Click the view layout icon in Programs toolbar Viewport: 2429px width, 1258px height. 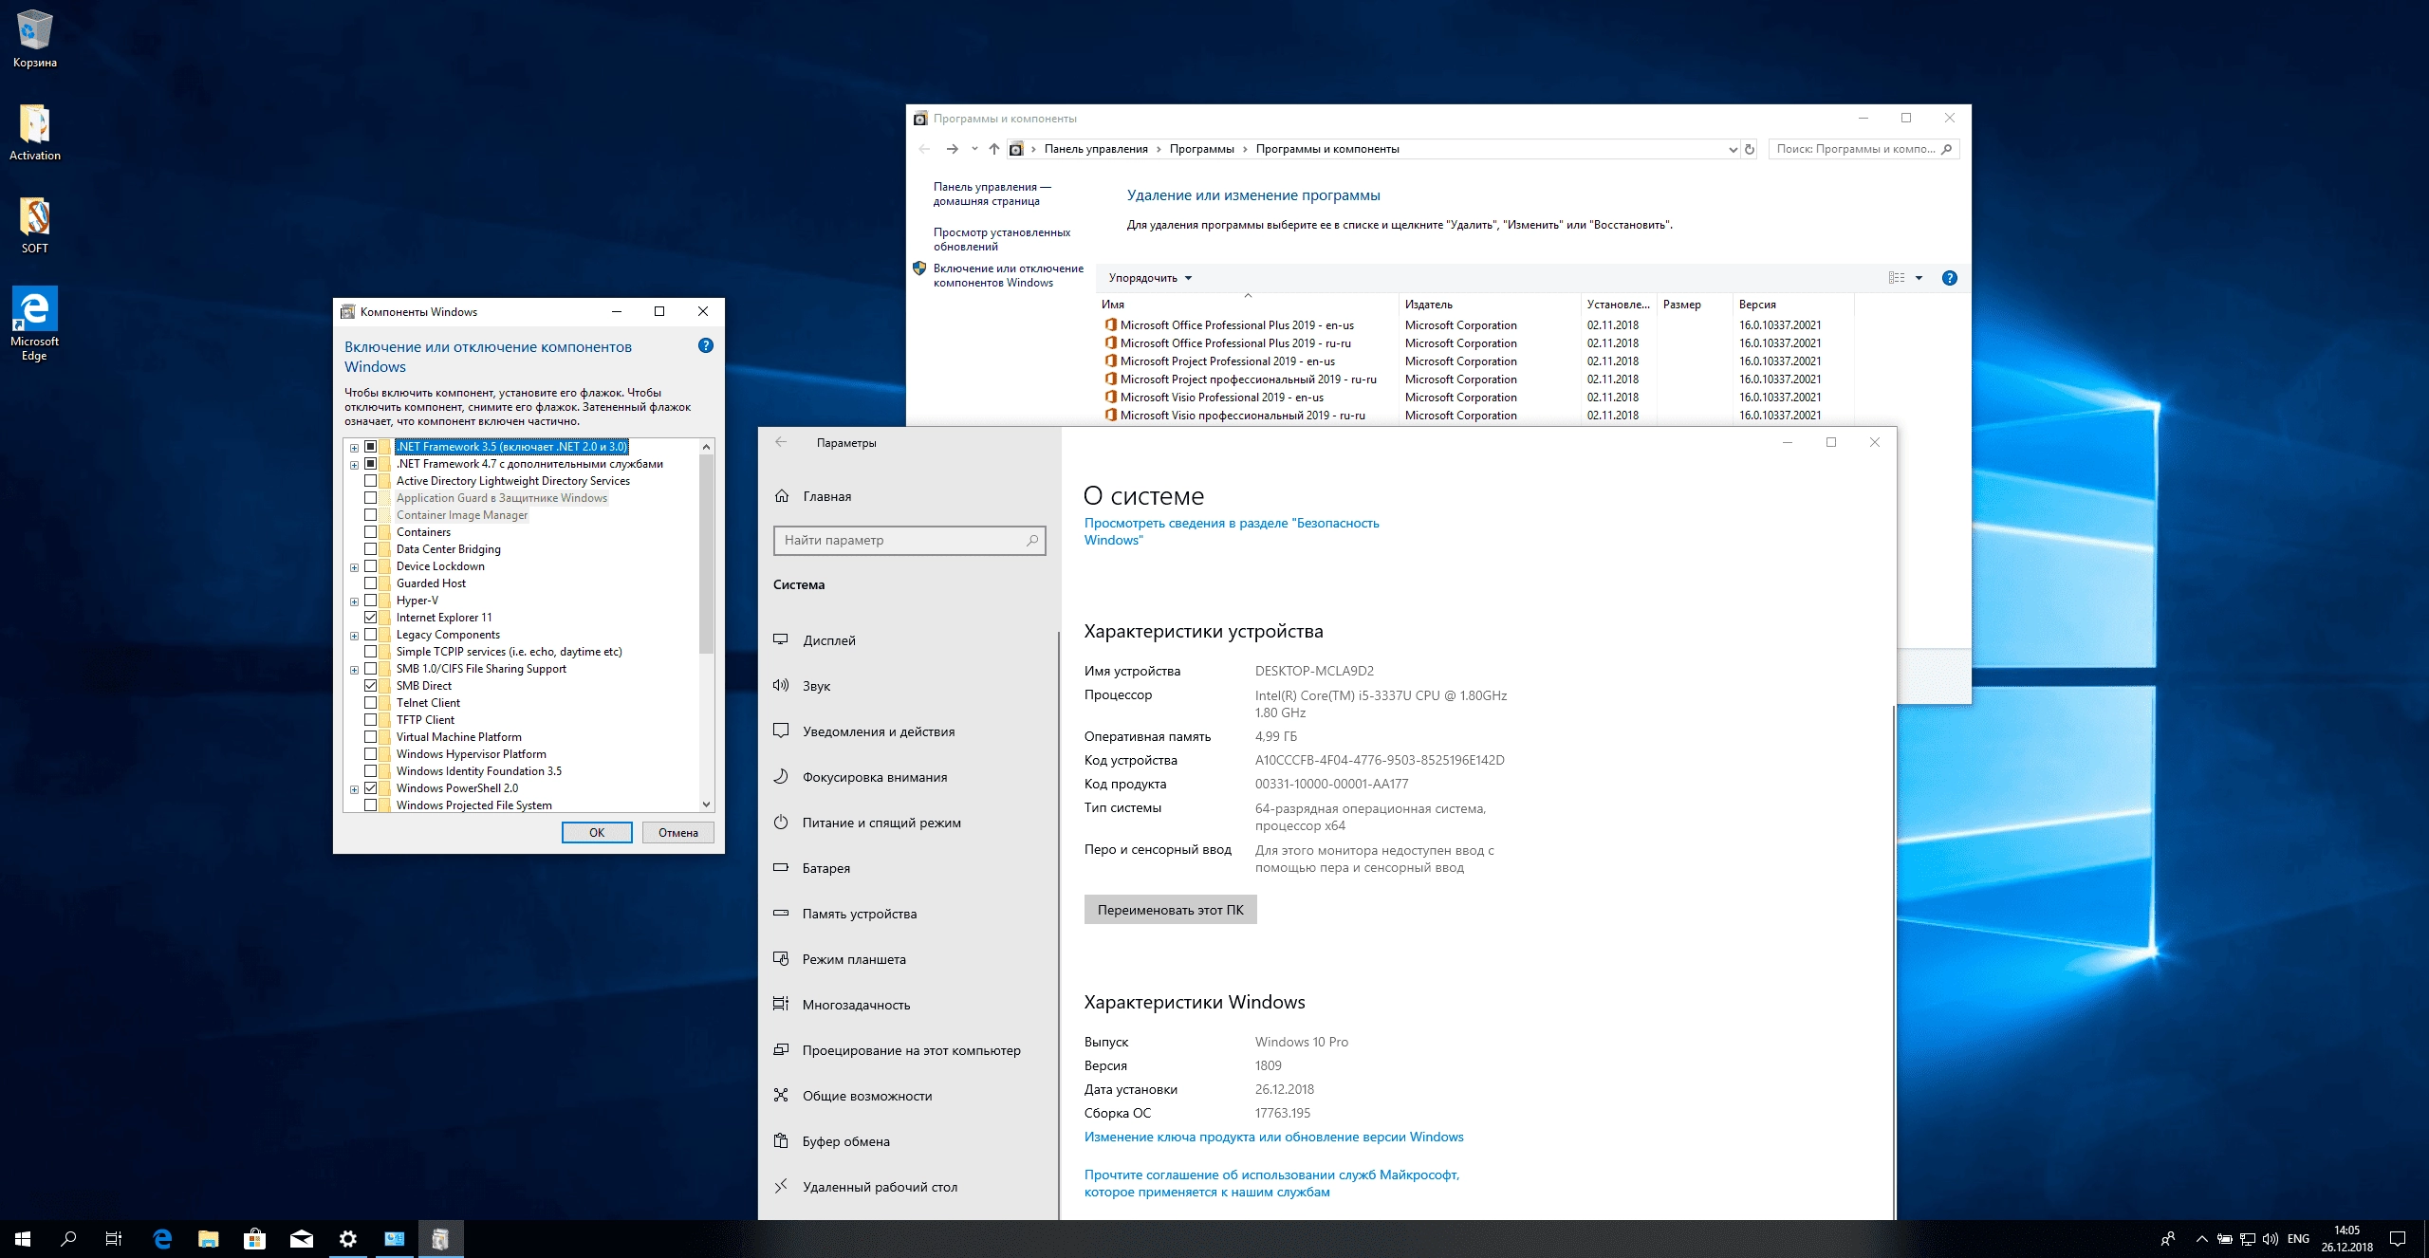[1896, 278]
